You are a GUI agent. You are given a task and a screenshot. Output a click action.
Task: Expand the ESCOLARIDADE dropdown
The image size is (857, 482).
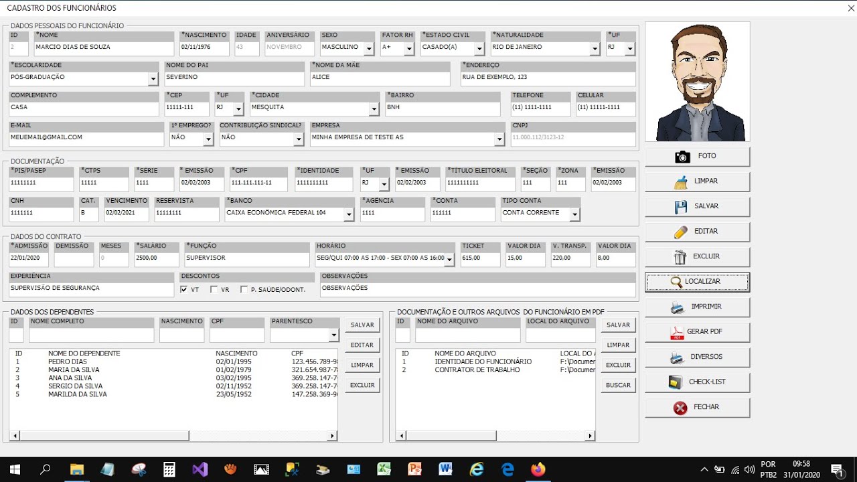(153, 79)
